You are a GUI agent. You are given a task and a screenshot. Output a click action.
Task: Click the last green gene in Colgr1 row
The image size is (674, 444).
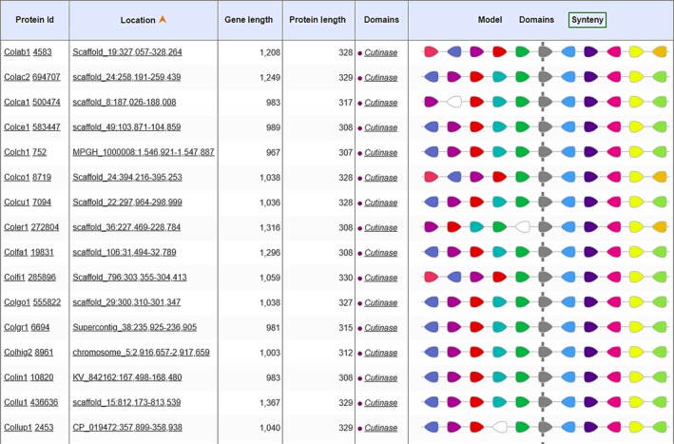point(660,327)
